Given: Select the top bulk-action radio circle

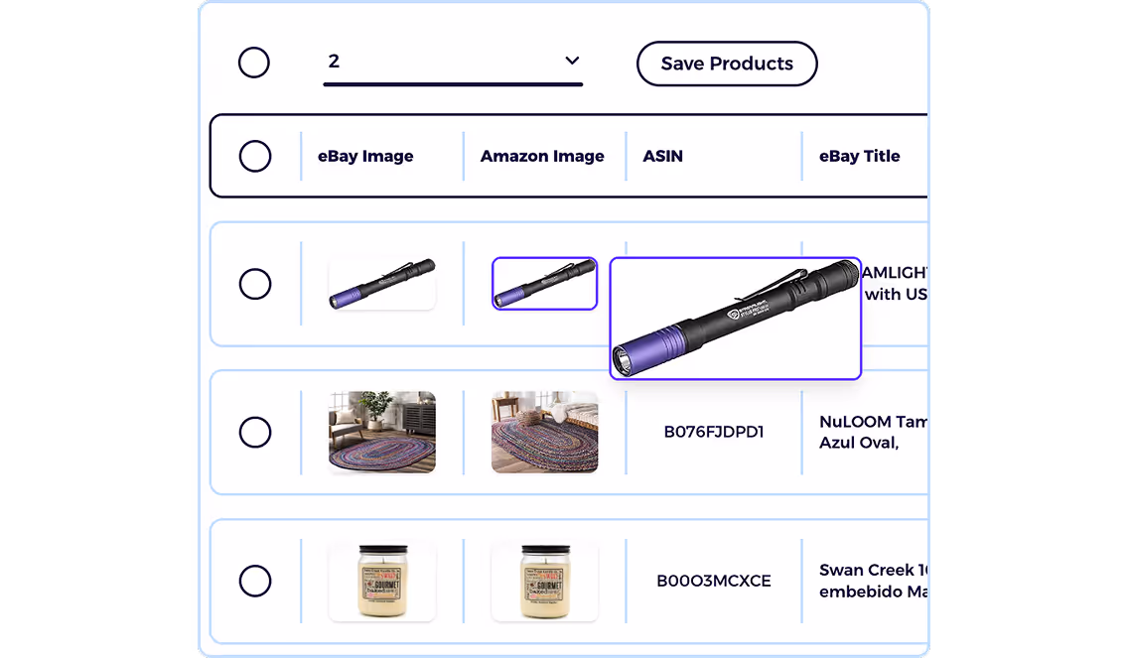Looking at the screenshot, I should pos(254,63).
